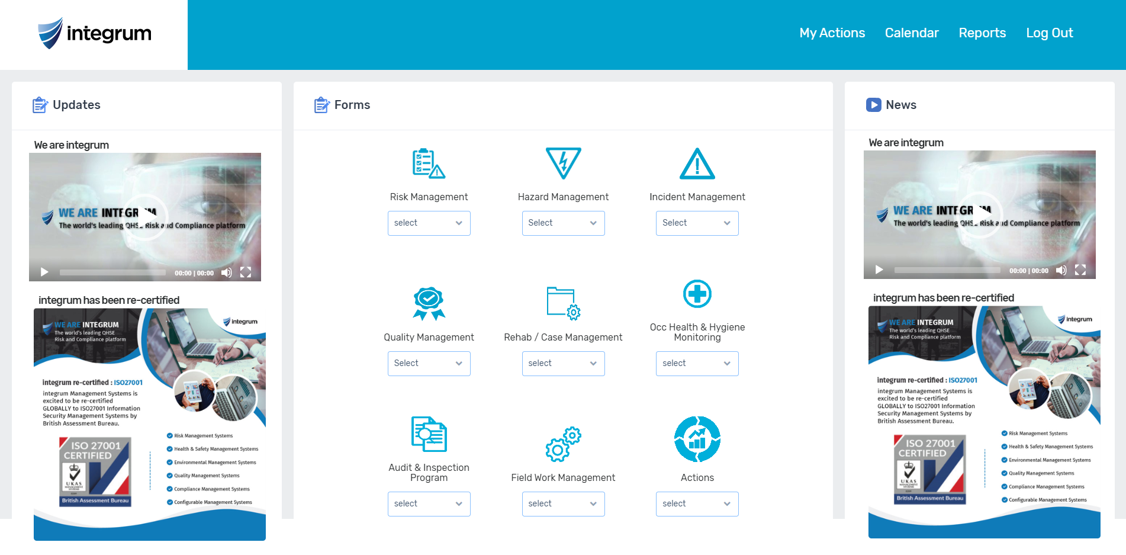
Task: Click the News panel heading text
Action: click(901, 105)
